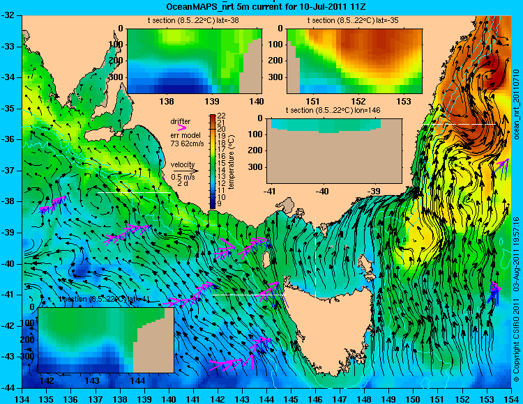Select the lat=-38 temperature section title
Viewport: 523px width, 404px height.
coord(193,21)
